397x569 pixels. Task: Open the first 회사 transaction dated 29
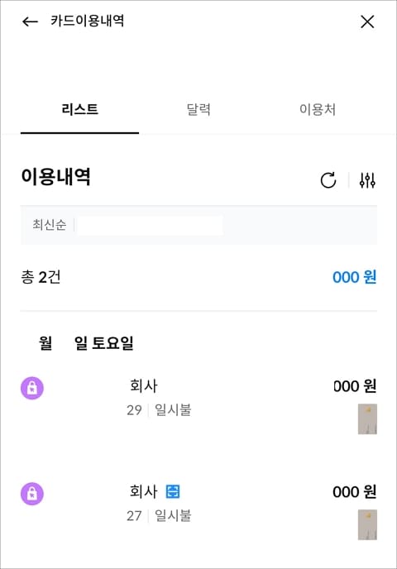(198, 404)
